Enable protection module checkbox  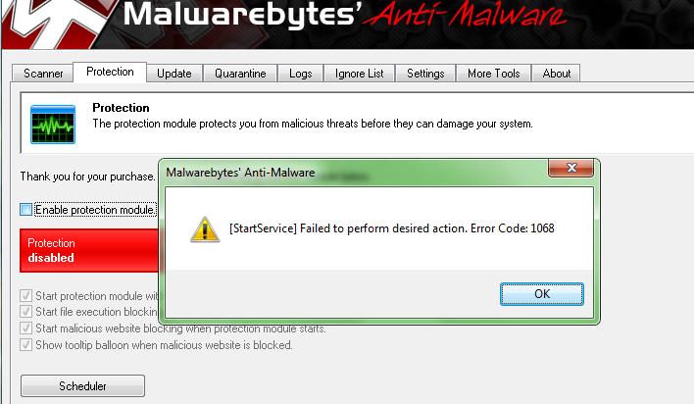pos(26,209)
